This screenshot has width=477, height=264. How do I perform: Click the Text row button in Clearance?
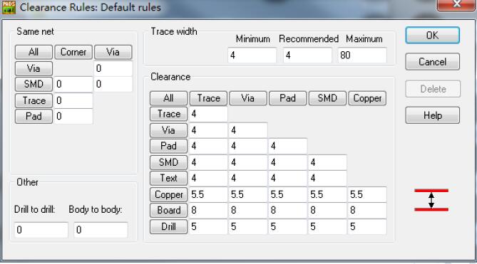coord(168,178)
